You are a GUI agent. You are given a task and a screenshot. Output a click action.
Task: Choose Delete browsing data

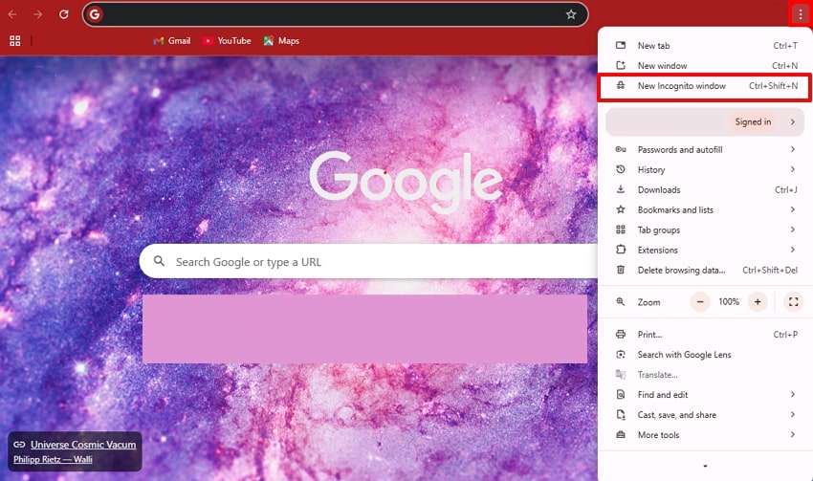click(x=705, y=270)
